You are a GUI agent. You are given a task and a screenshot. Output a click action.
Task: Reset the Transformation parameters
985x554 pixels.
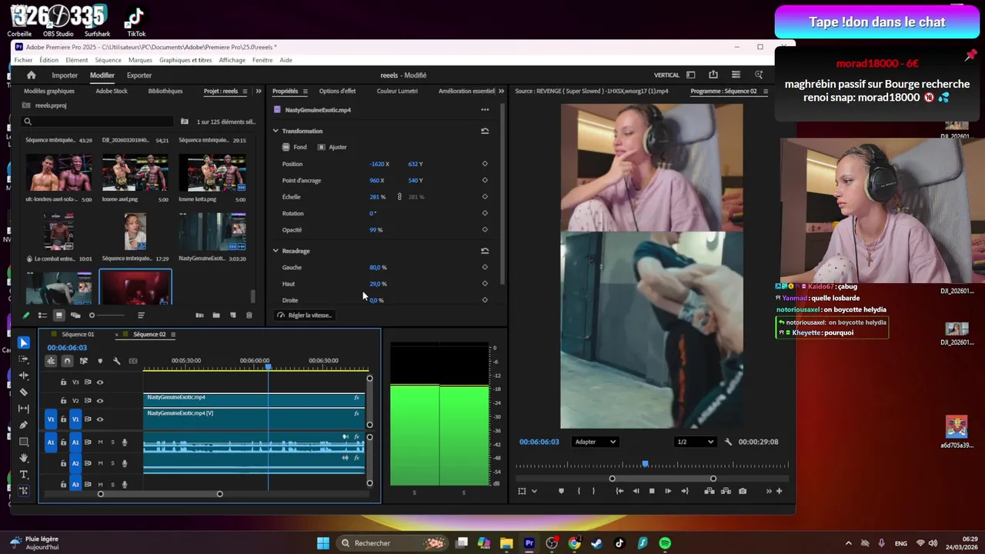click(485, 131)
